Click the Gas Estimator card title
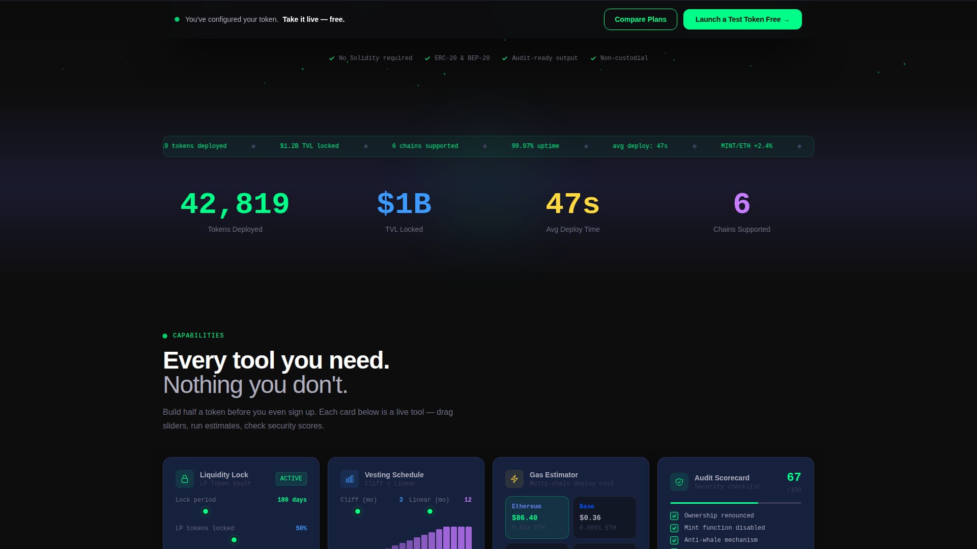This screenshot has height=549, width=977. 554,475
